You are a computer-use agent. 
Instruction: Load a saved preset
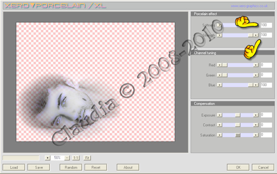pos(14,167)
